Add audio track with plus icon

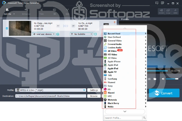click(x=58, y=34)
